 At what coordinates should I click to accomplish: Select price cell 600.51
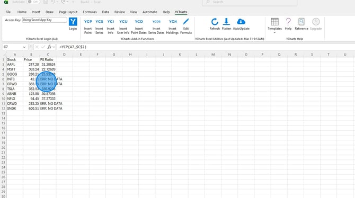point(31,109)
